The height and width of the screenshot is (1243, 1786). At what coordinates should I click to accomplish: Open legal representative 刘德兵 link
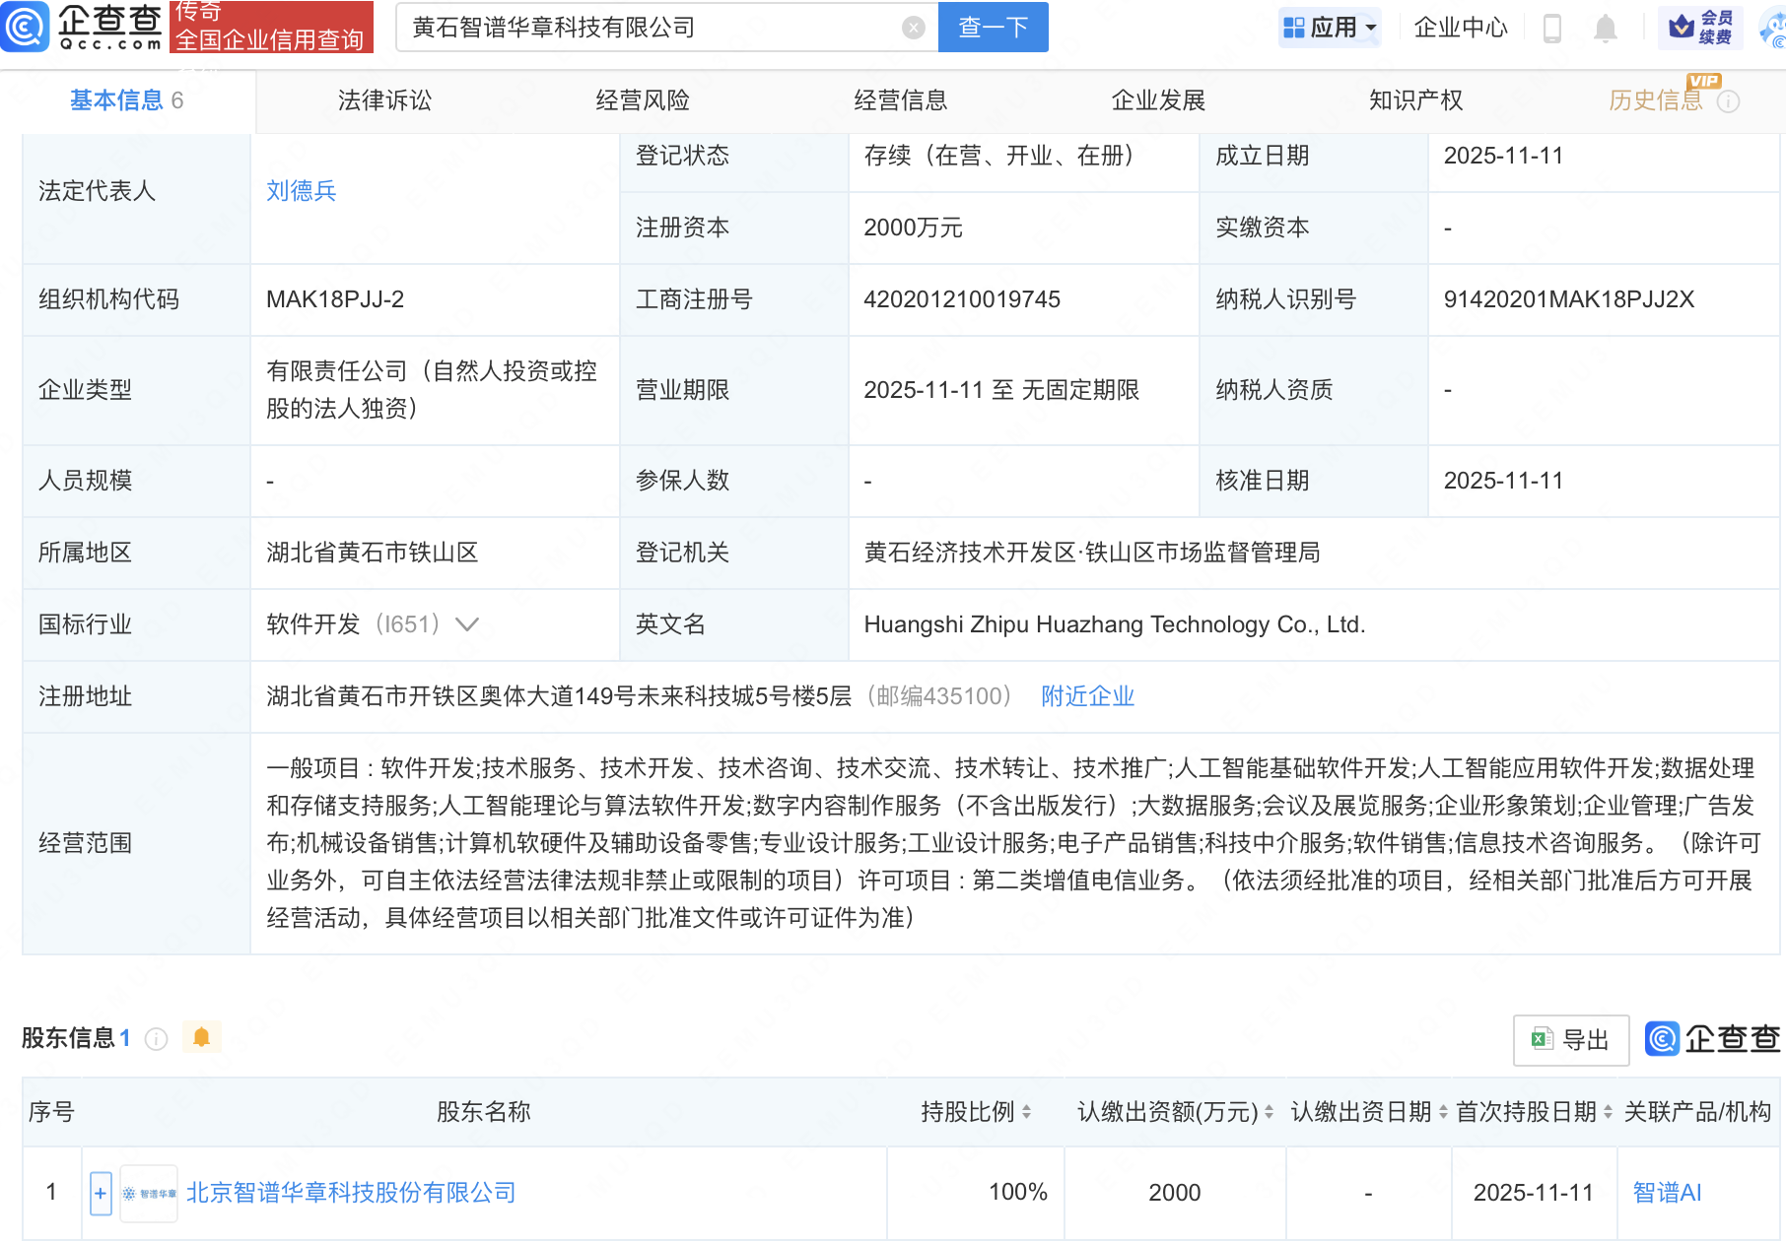pos(302,191)
